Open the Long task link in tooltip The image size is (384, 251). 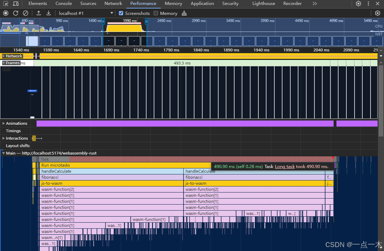(x=285, y=167)
